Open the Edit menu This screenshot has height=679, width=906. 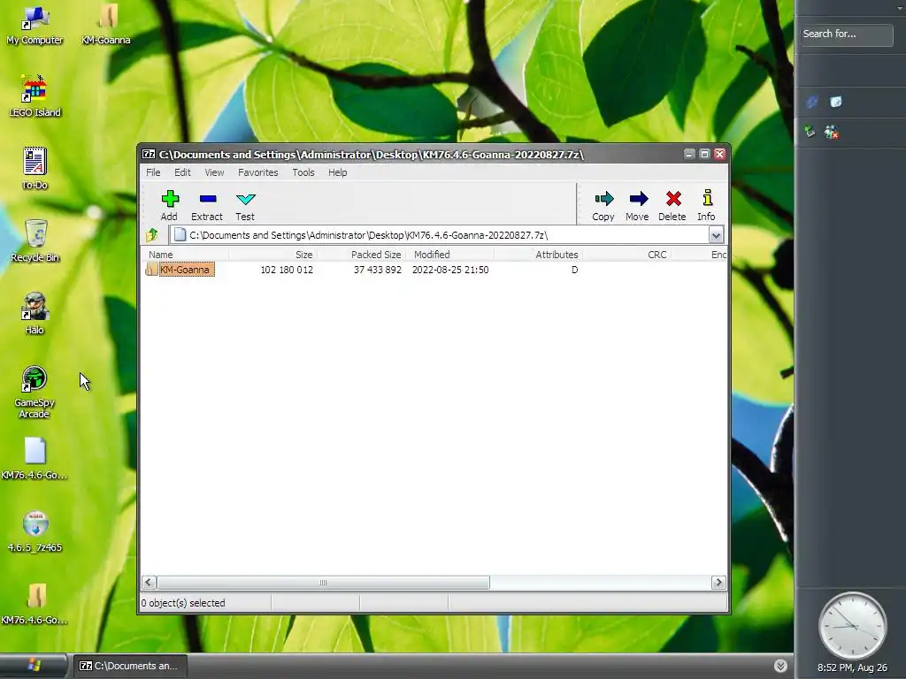[182, 172]
